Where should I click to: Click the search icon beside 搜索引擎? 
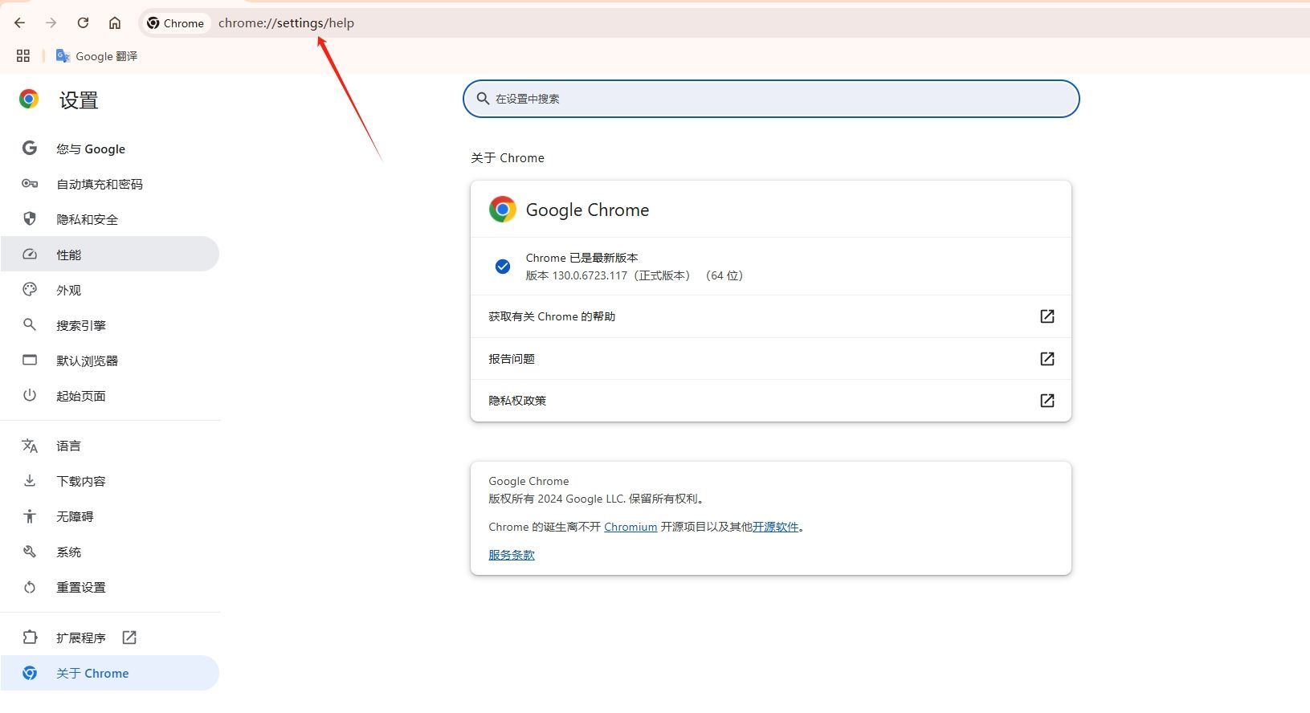click(x=30, y=324)
